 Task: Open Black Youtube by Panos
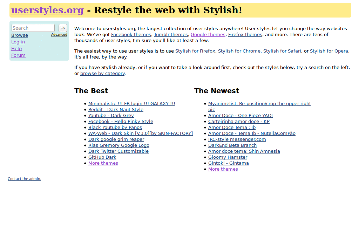[x=115, y=128]
